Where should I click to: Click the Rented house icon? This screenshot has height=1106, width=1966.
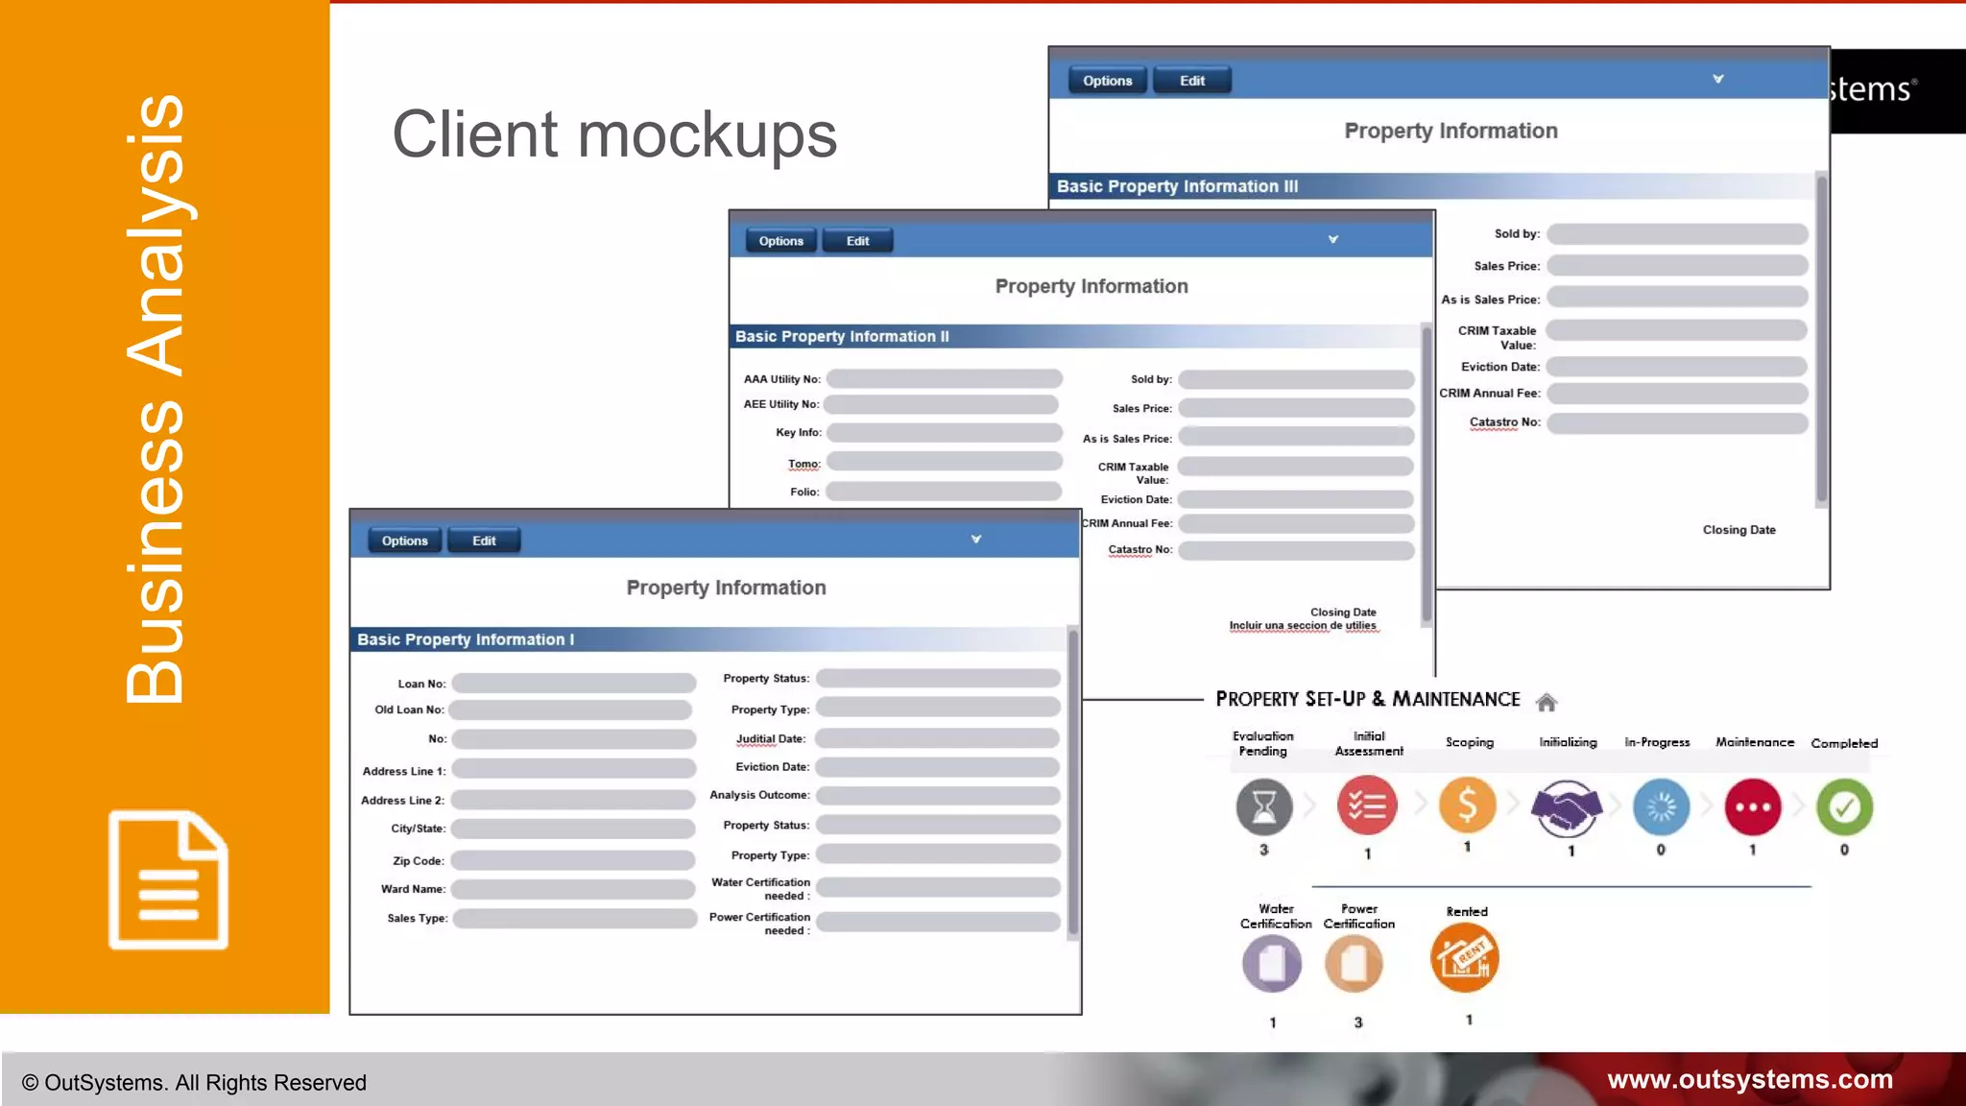[1465, 957]
